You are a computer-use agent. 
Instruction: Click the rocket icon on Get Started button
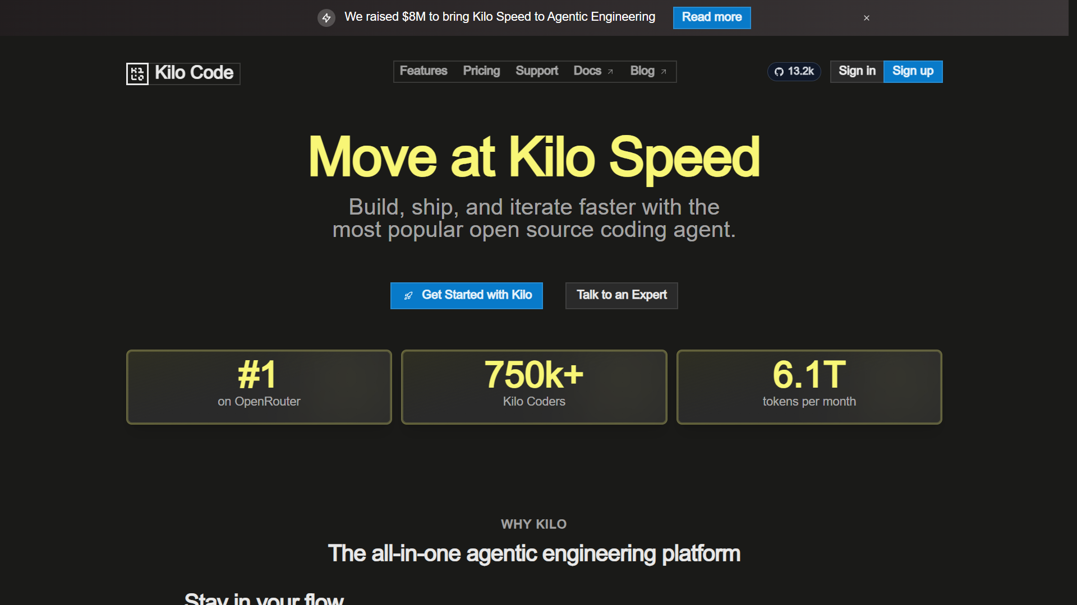[x=408, y=296]
